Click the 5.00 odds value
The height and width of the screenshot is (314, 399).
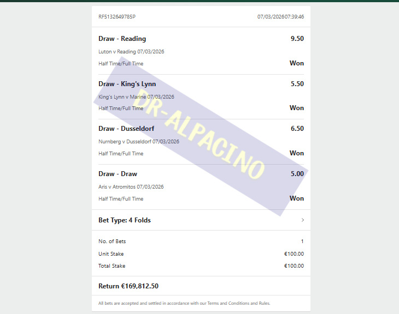pos(297,173)
